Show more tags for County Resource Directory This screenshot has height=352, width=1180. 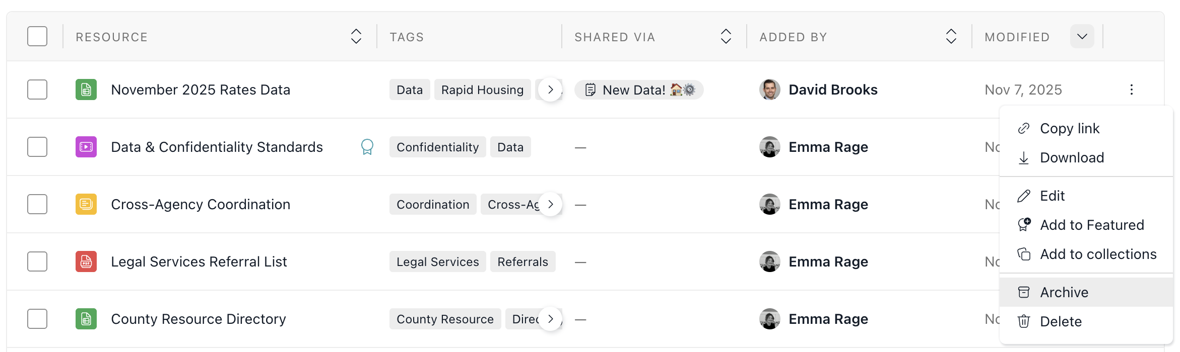(550, 319)
